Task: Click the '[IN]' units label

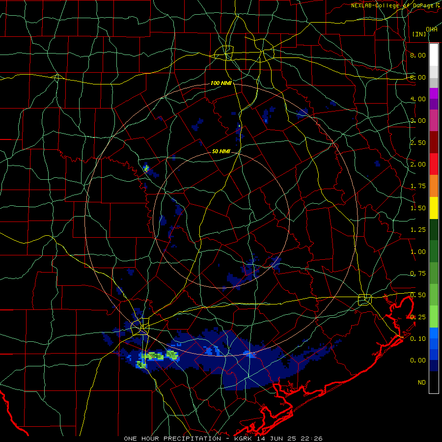Action: (419, 34)
